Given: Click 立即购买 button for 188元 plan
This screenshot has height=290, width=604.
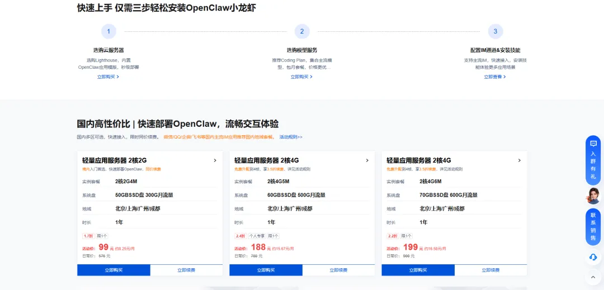Looking at the screenshot, I should (266, 270).
